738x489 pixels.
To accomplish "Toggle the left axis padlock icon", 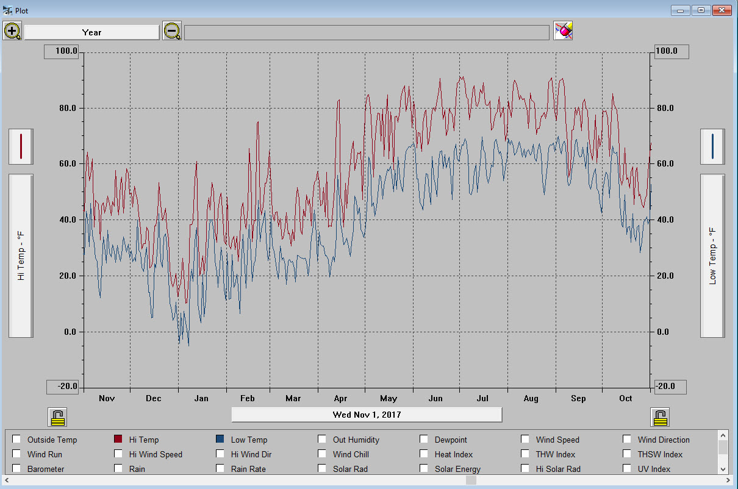I will click(x=57, y=417).
